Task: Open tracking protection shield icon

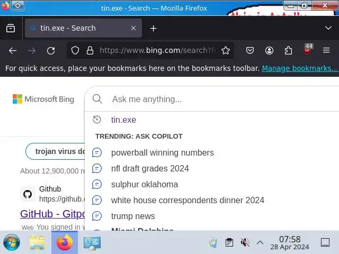Action: [x=75, y=51]
